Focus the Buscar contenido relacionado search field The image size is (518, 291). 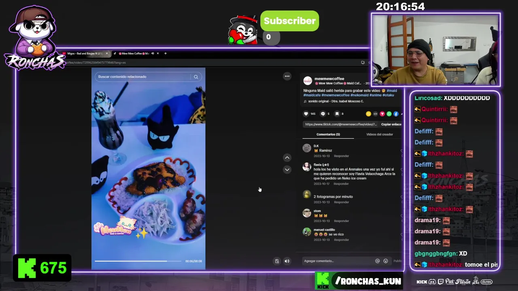(x=144, y=77)
